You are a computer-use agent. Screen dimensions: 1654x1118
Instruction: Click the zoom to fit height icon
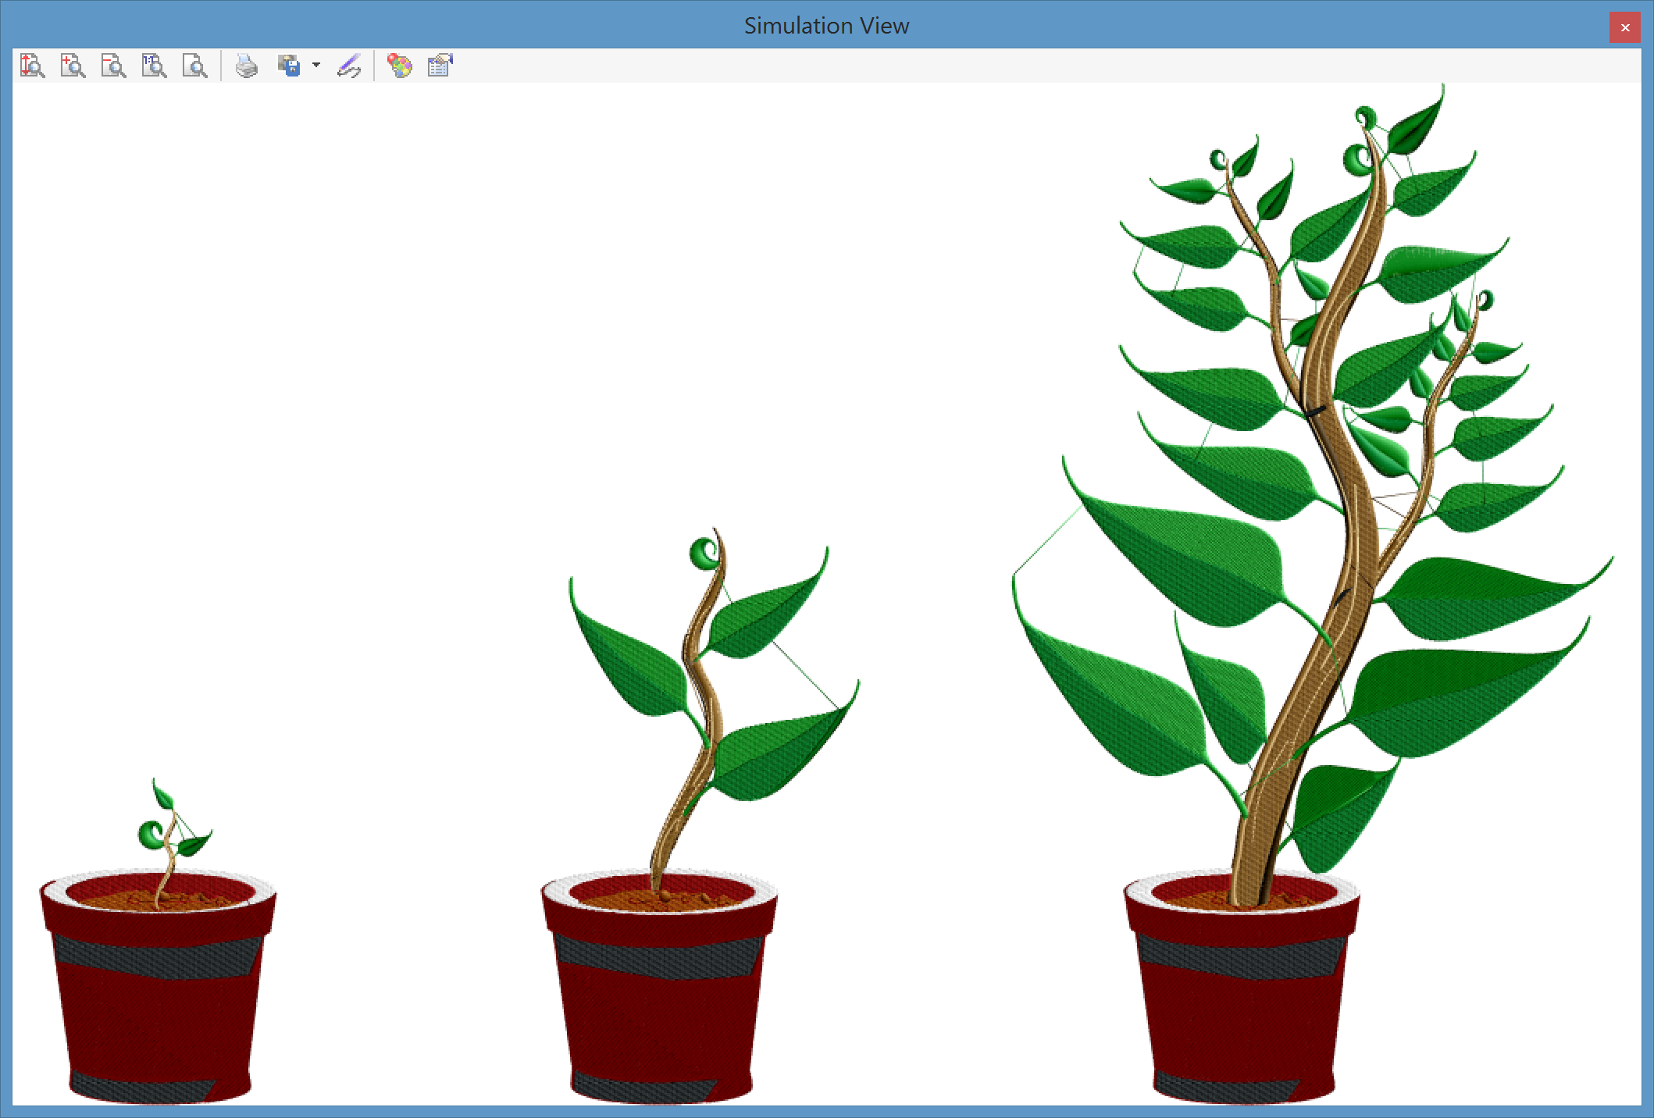coord(33,66)
